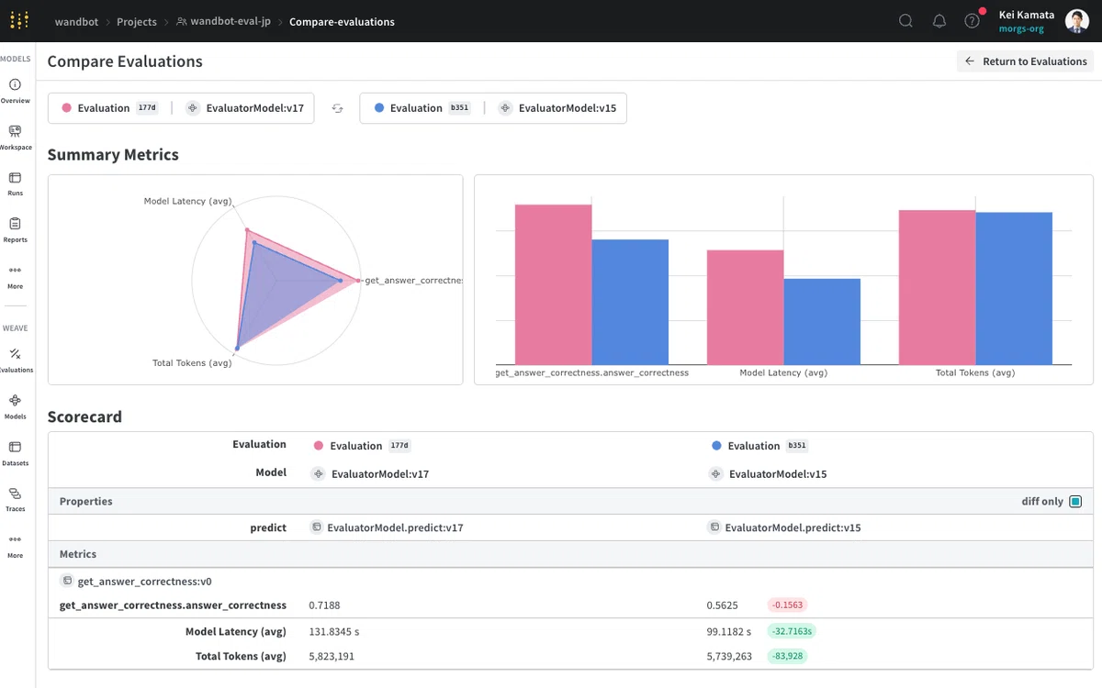Open Datasets in the sidebar
1102x688 pixels.
point(15,453)
